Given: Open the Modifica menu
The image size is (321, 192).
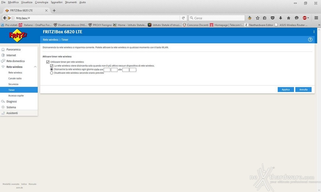Looking at the screenshot, I should tap(13, 2).
